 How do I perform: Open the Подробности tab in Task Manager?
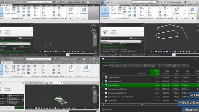point(175,66)
